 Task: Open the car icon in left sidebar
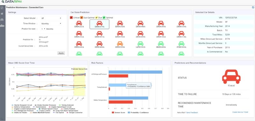pyautogui.click(x=2, y=19)
